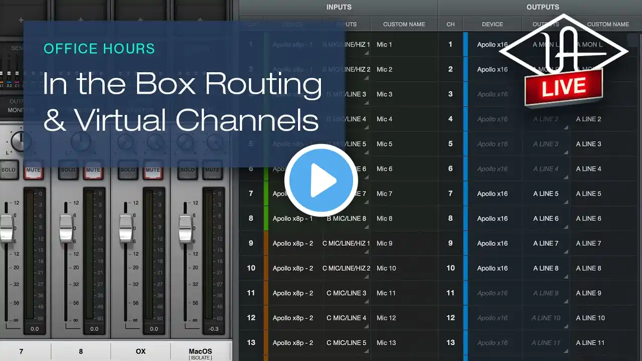The height and width of the screenshot is (361, 642).
Task: Solo channel 7 in the mixer
Action: tap(9, 170)
